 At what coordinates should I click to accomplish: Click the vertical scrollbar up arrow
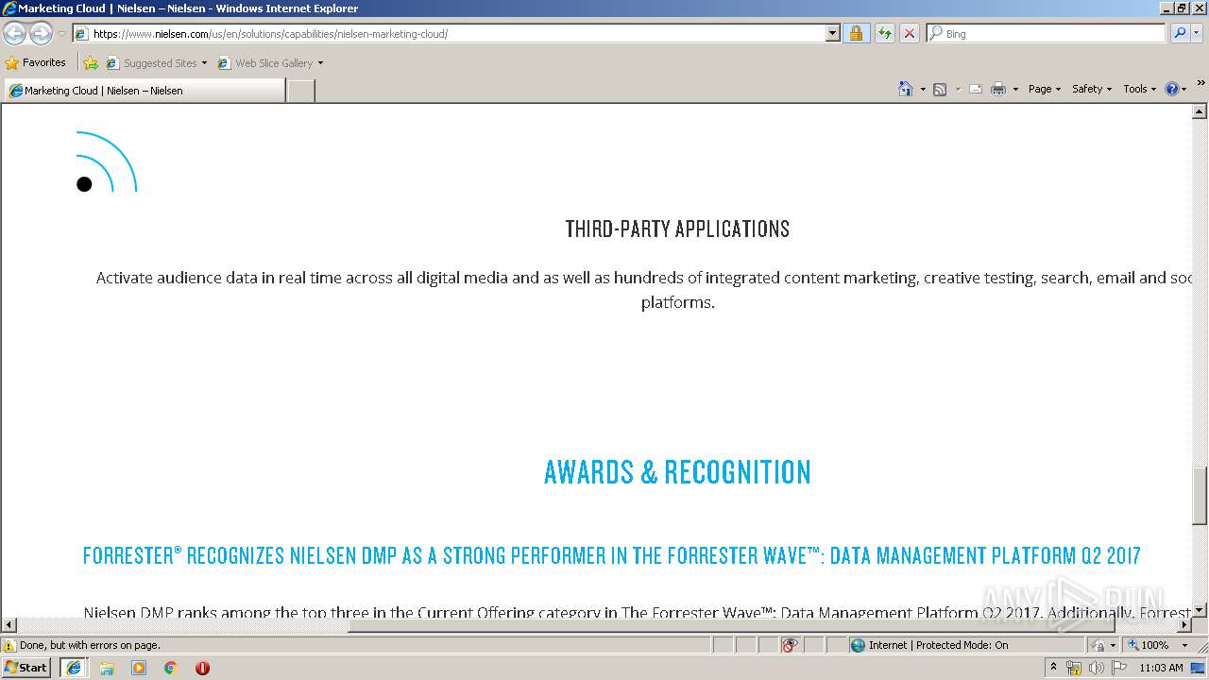[x=1200, y=111]
